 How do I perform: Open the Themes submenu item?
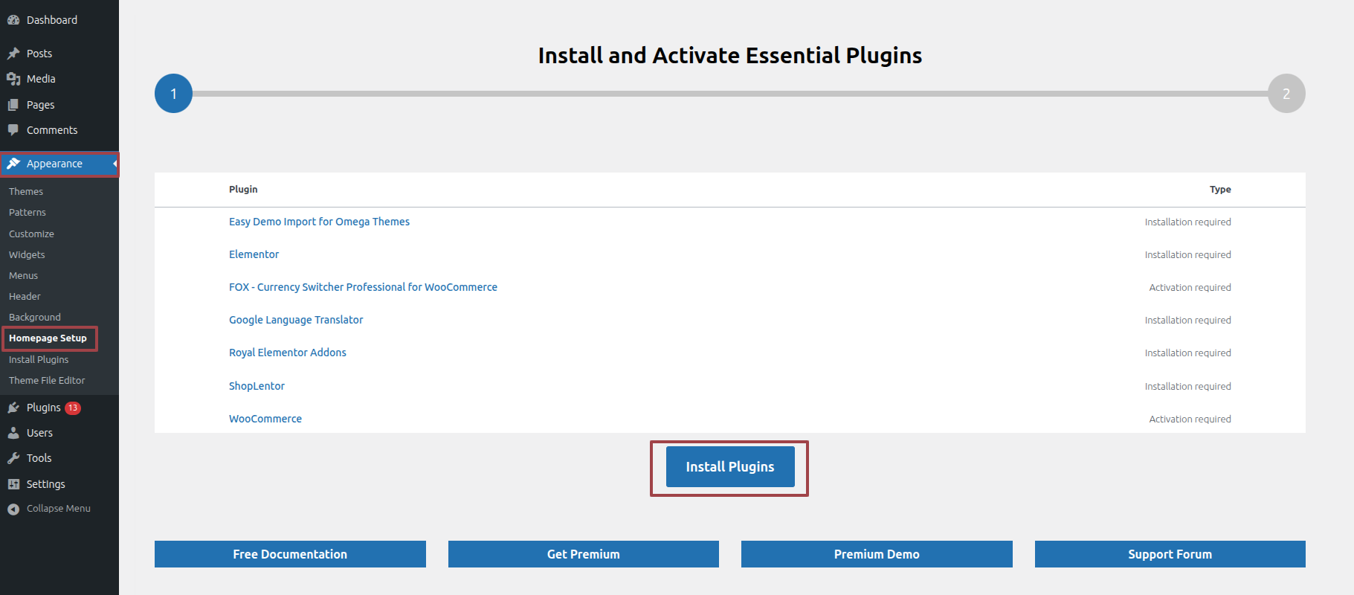click(x=26, y=192)
